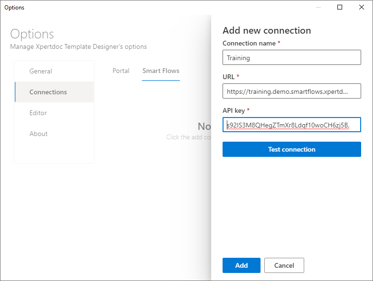373x281 pixels.
Task: Cancel adding the new connection
Action: pyautogui.click(x=284, y=265)
